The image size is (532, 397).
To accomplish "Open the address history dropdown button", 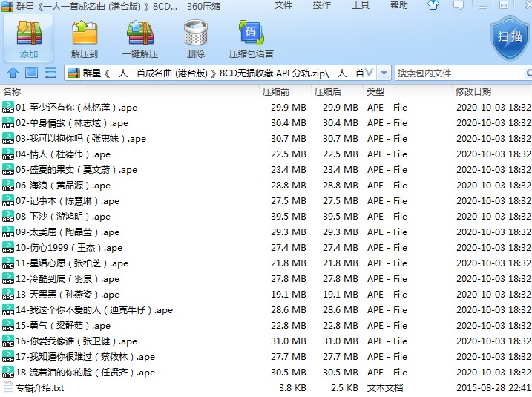I will click(x=384, y=73).
